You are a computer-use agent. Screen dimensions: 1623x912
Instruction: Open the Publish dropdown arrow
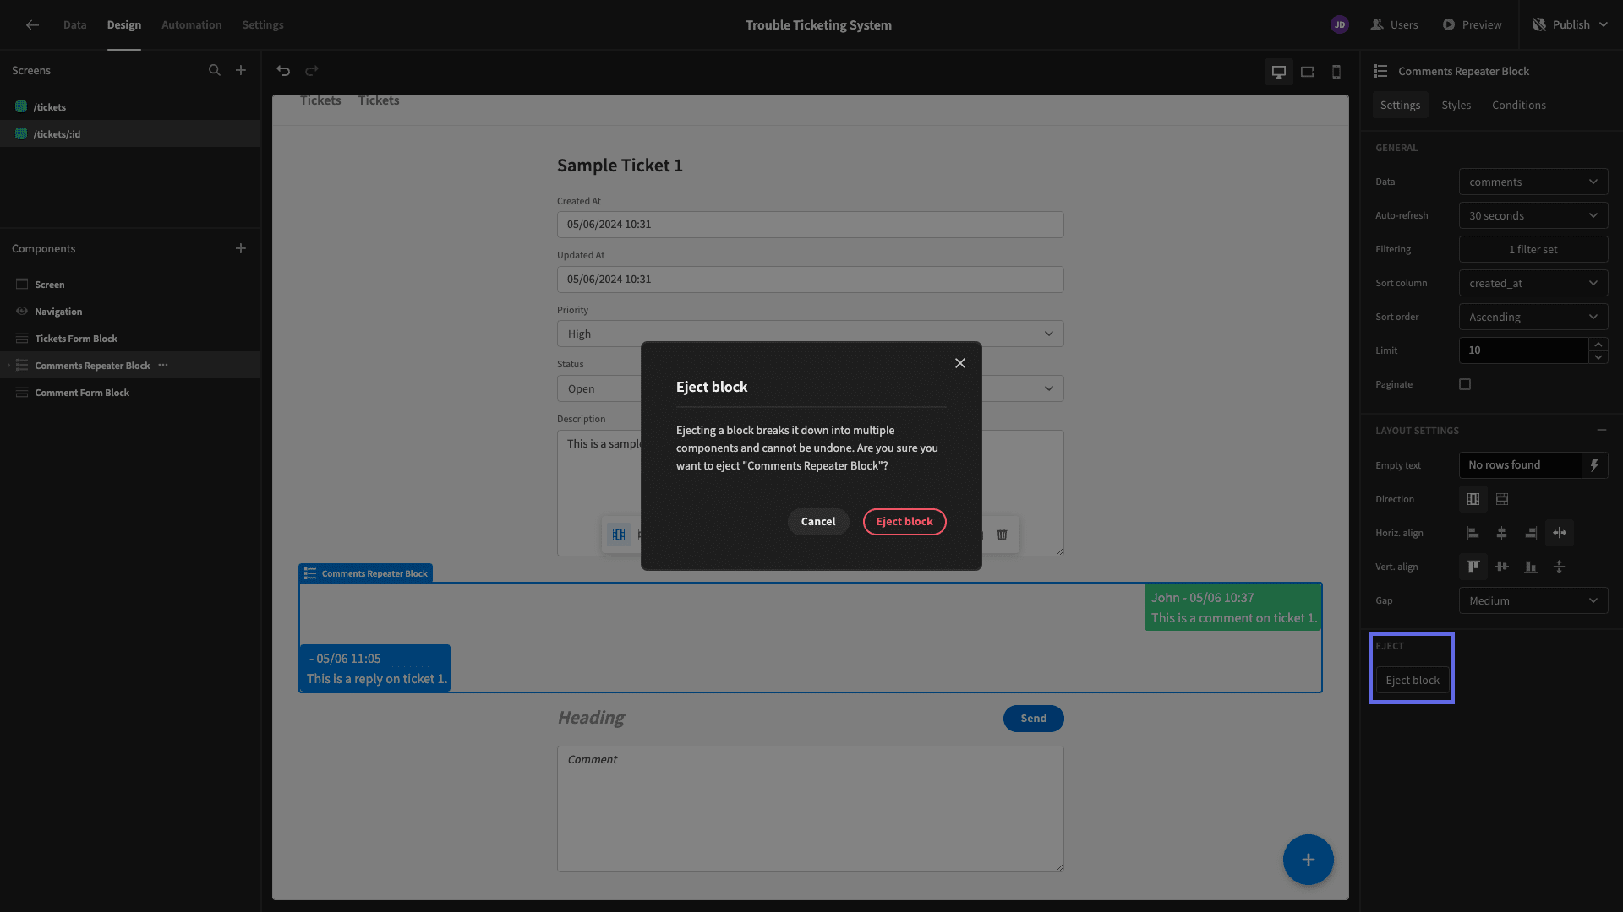pos(1604,25)
